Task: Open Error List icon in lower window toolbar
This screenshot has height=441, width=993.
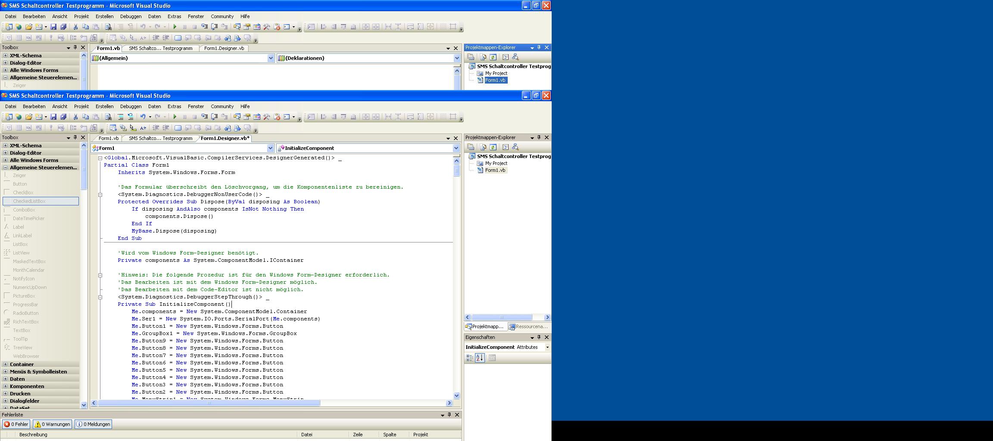Action: point(277,117)
